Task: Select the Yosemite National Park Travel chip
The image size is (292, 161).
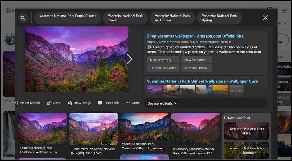Action: point(125,18)
